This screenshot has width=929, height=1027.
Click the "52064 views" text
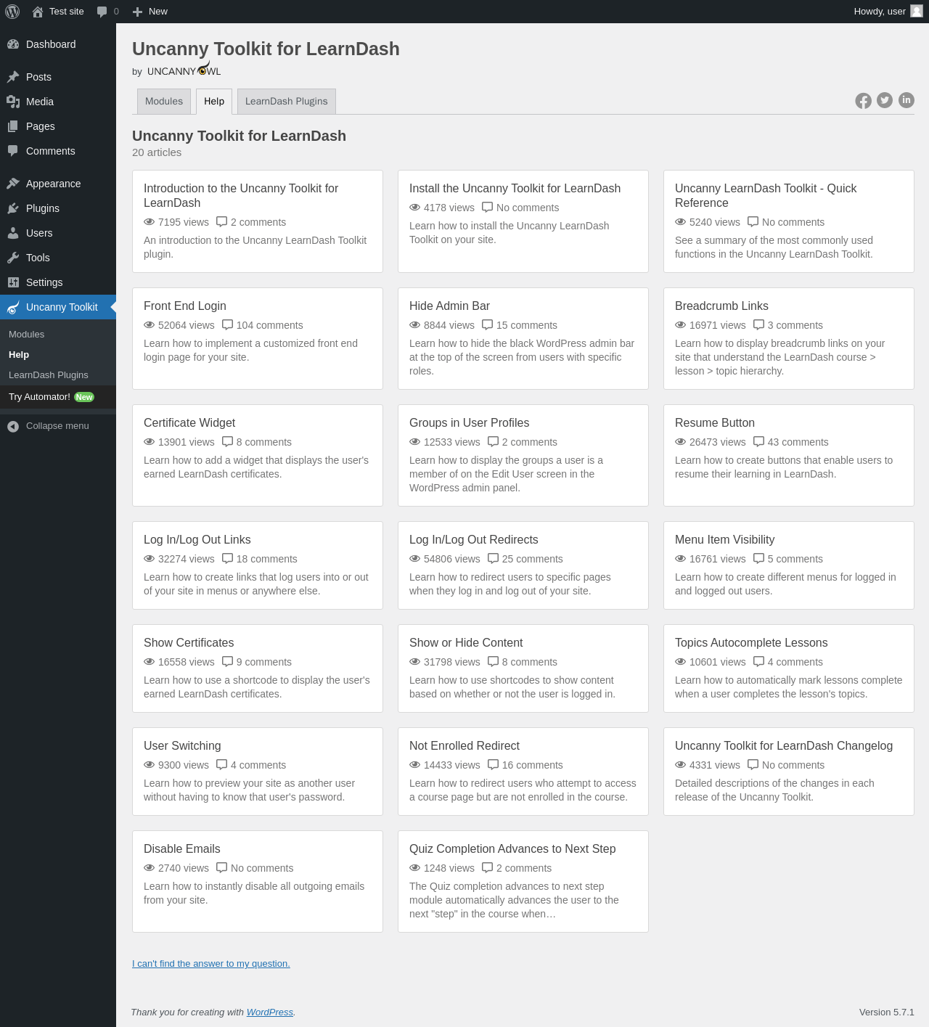tap(187, 325)
